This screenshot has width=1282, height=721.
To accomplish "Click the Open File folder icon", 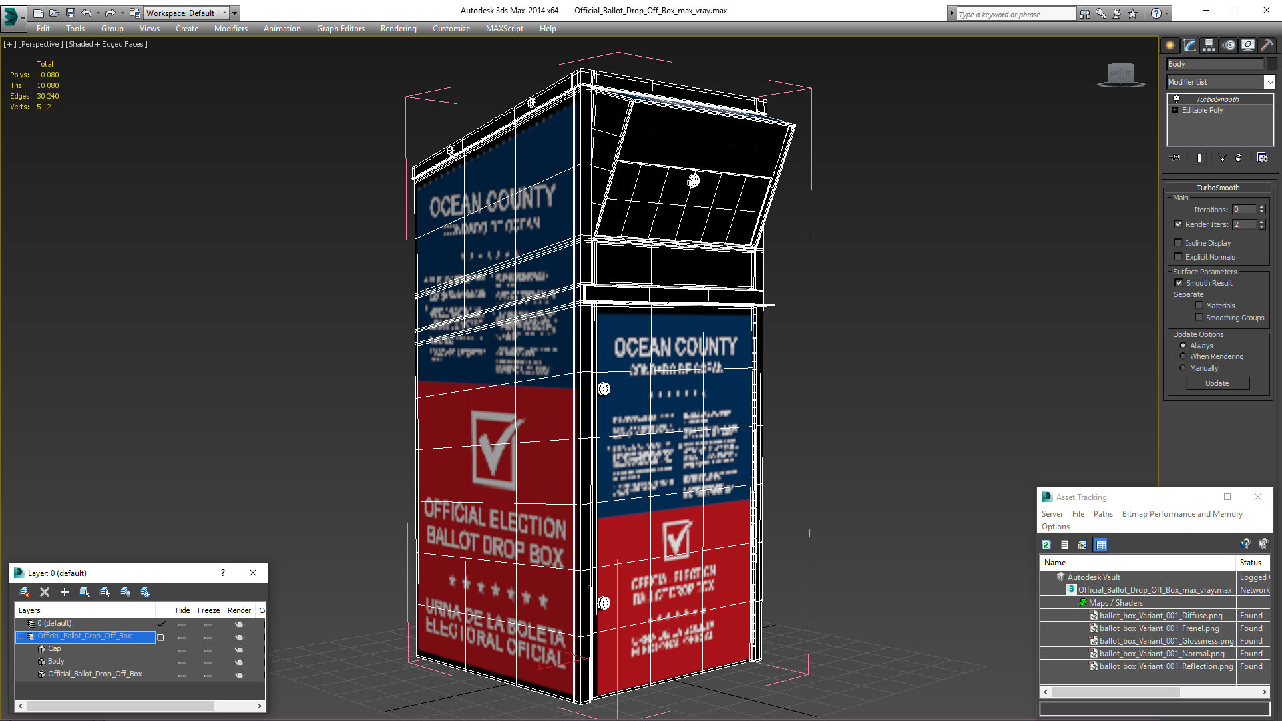I will 55,13.
